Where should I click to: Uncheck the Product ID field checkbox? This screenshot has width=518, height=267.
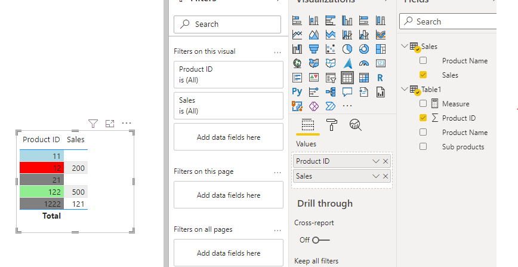tap(423, 118)
